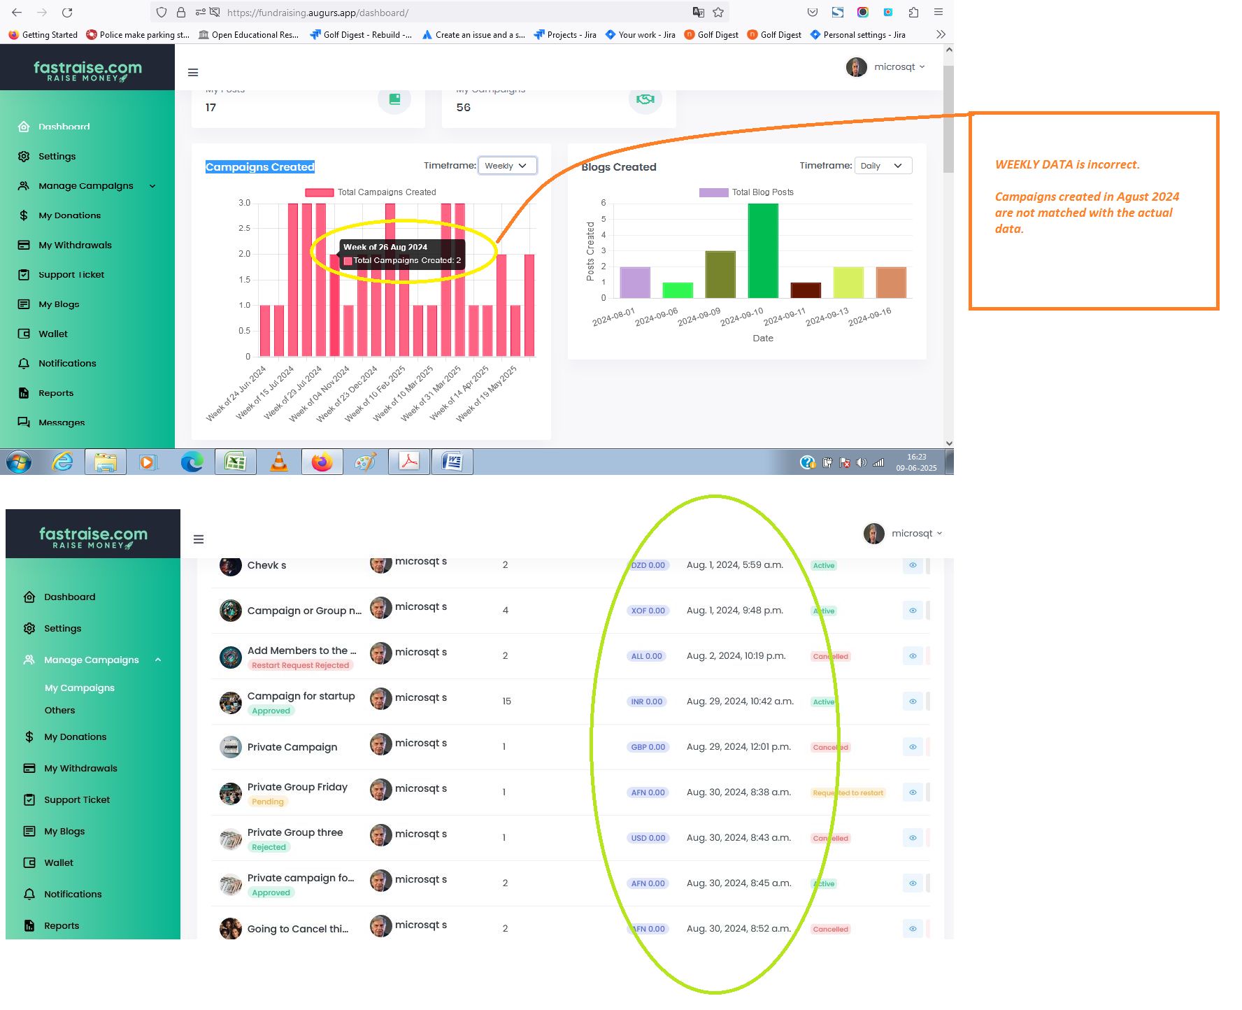The height and width of the screenshot is (1010, 1242).
Task: Open the Getting Started bookmark
Action: (x=43, y=34)
